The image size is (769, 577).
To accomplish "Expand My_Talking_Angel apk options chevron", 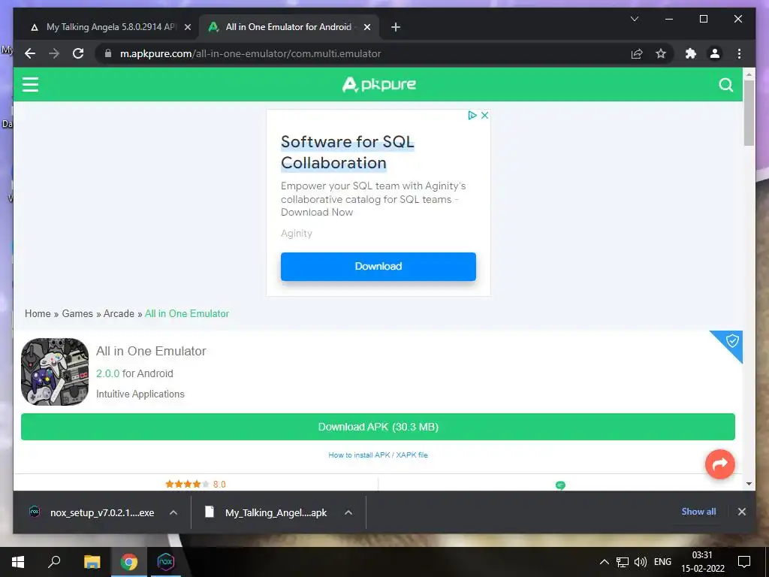I will pyautogui.click(x=348, y=512).
